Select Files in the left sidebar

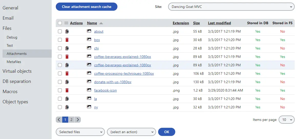point(7,28)
